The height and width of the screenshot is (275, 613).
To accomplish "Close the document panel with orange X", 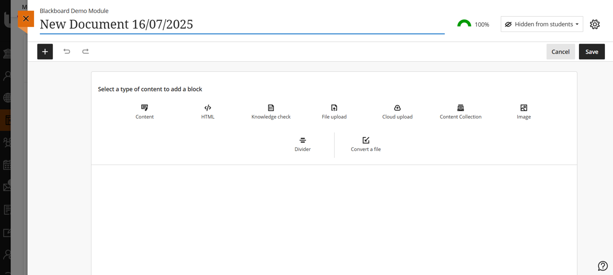I will (x=26, y=19).
